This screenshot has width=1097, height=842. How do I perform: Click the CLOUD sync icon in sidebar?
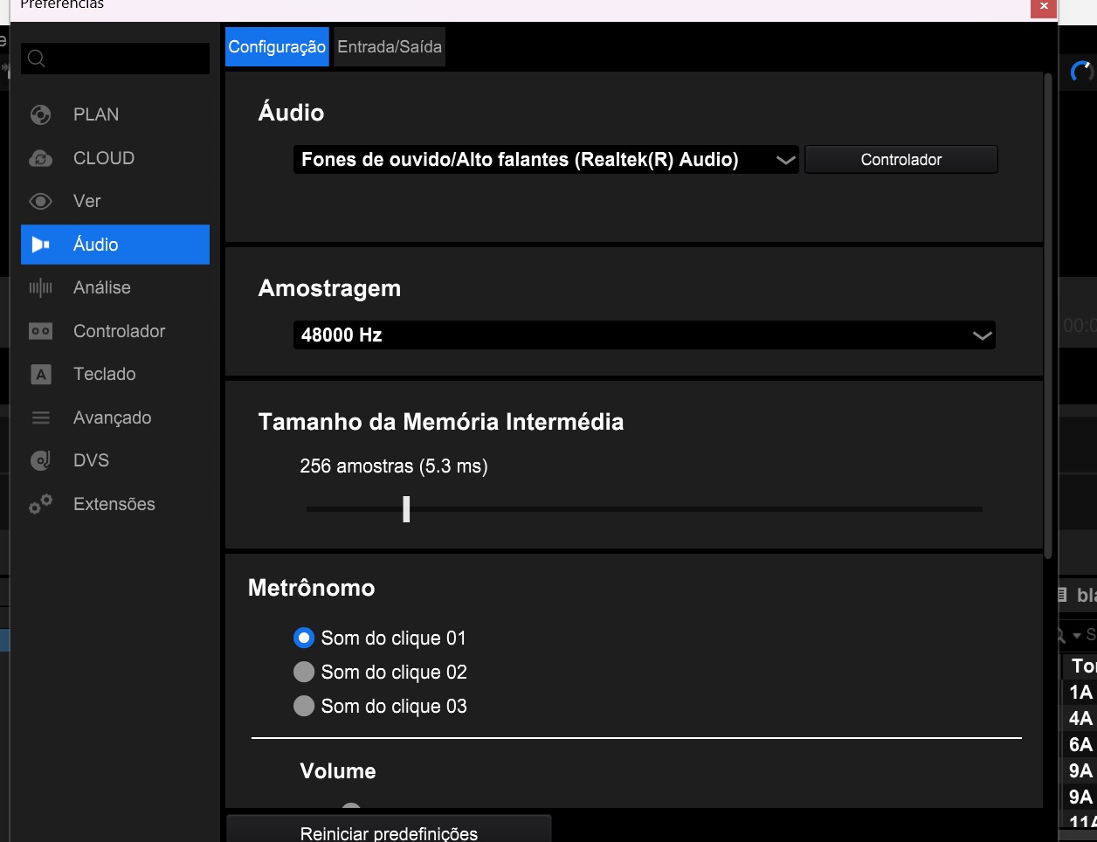tap(40, 158)
